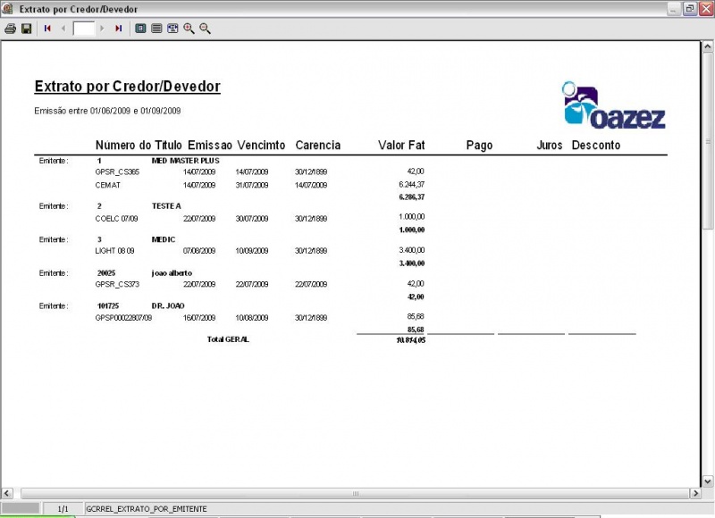Image resolution: width=715 pixels, height=518 pixels.
Task: Click the 'Desconto' column header
Action: tap(596, 146)
